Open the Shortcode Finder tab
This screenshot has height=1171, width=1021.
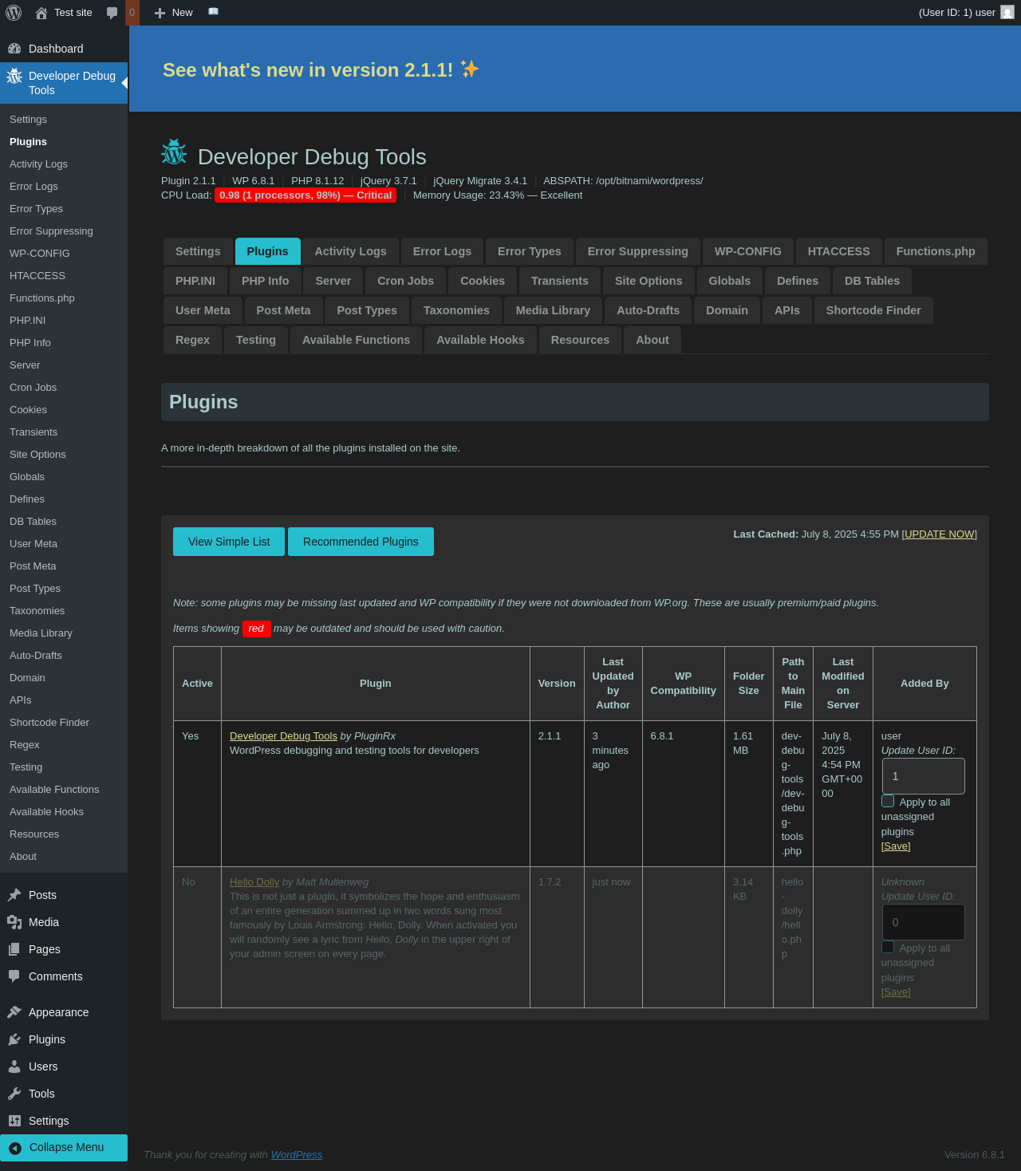(x=873, y=310)
